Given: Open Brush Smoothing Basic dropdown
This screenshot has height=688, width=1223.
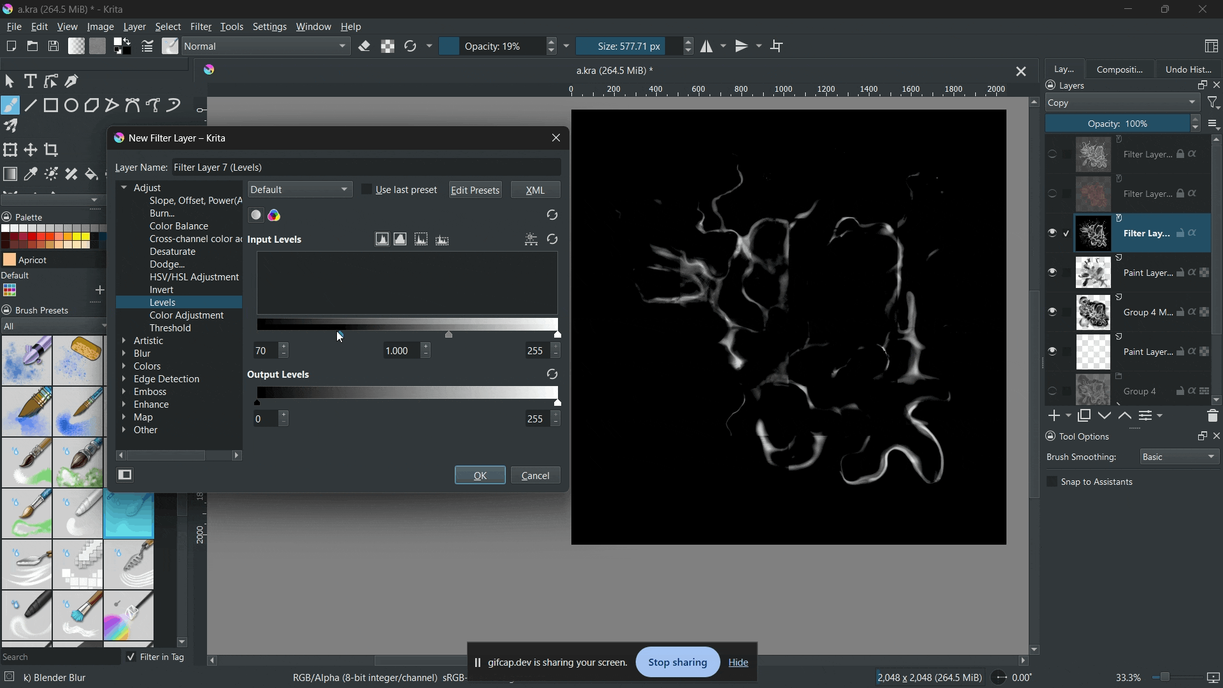Looking at the screenshot, I should pos(1180,457).
